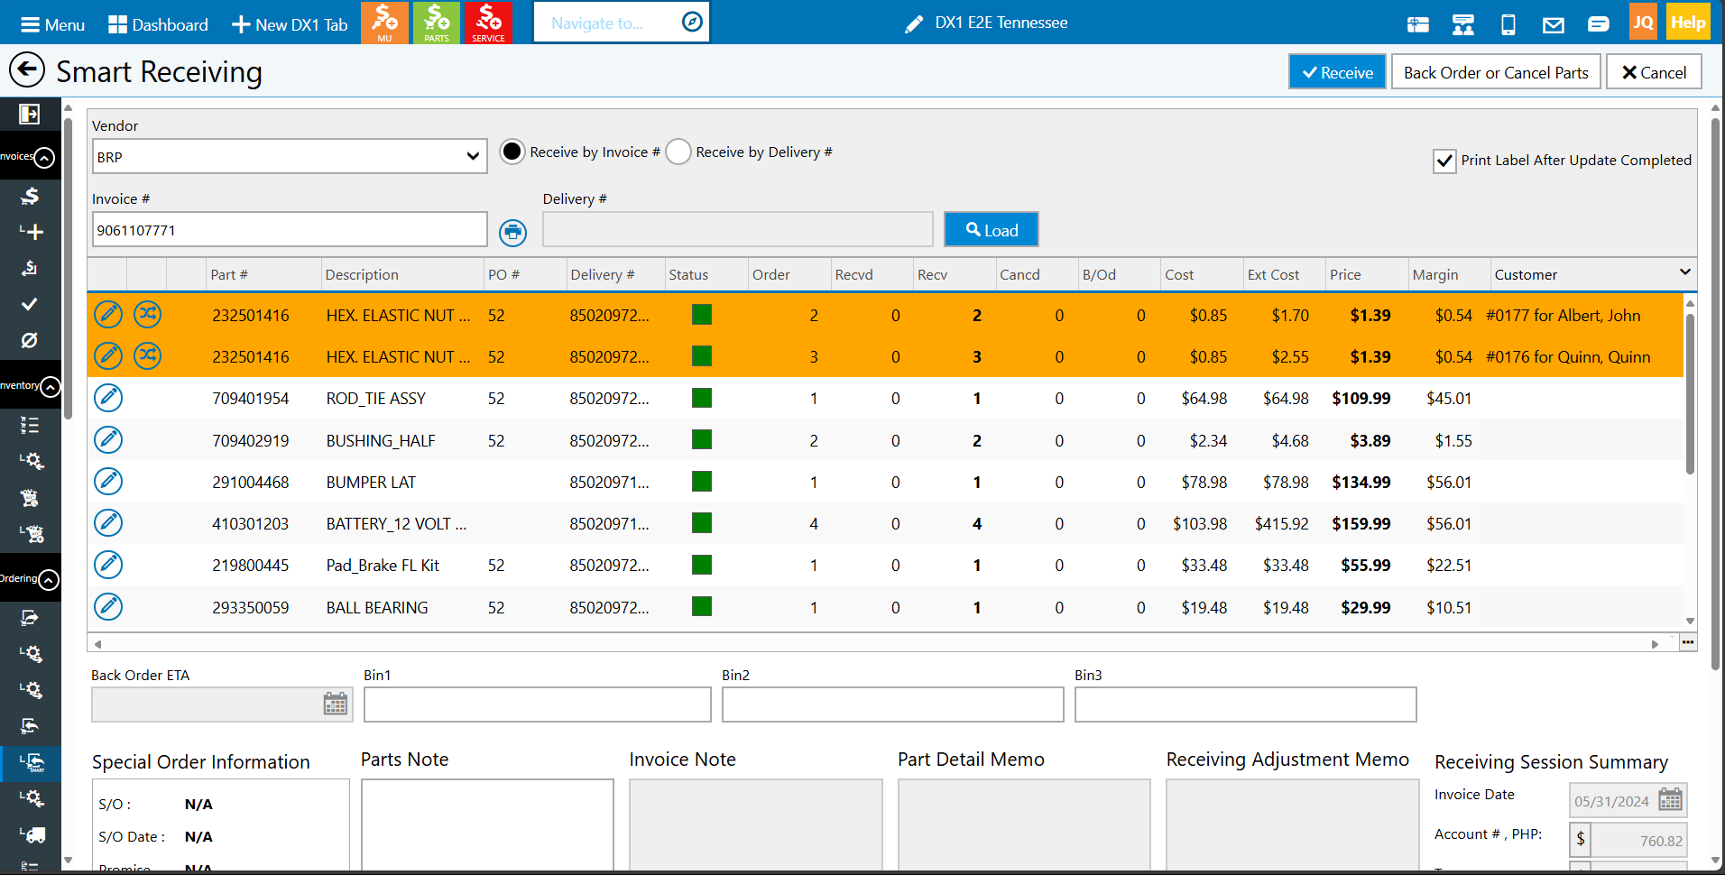Click the Bin3 input field
Screen dimensions: 1725x875
click(1245, 705)
